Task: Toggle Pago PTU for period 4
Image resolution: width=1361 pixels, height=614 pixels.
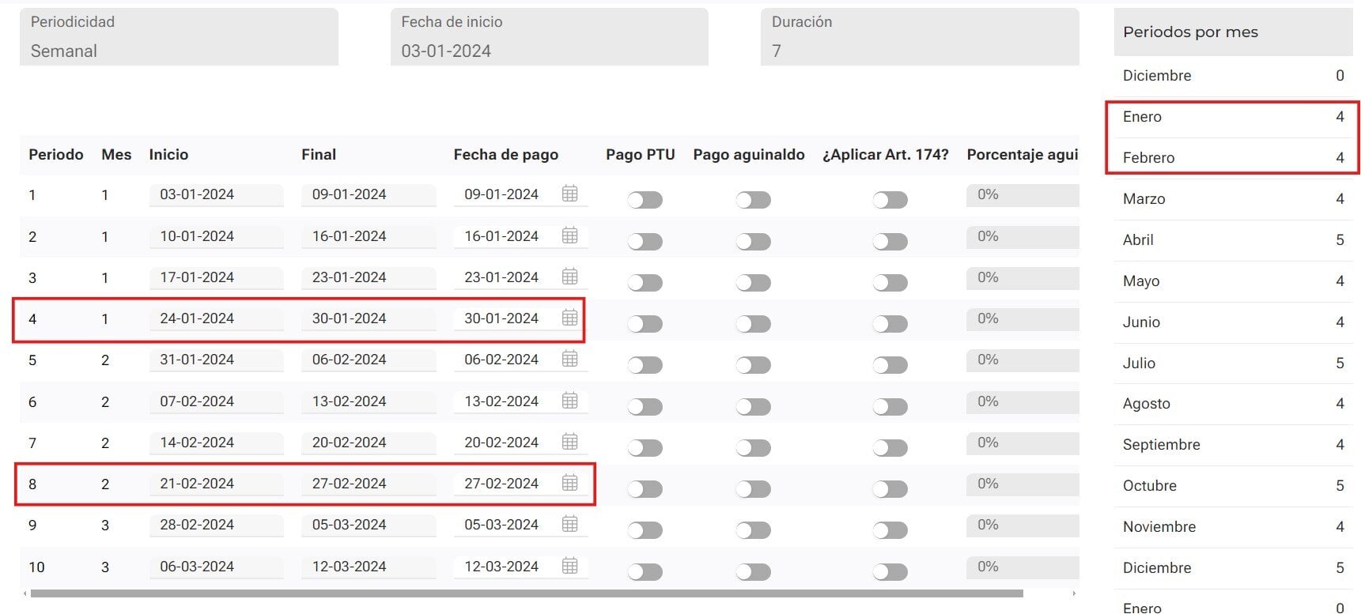Action: 645,324
